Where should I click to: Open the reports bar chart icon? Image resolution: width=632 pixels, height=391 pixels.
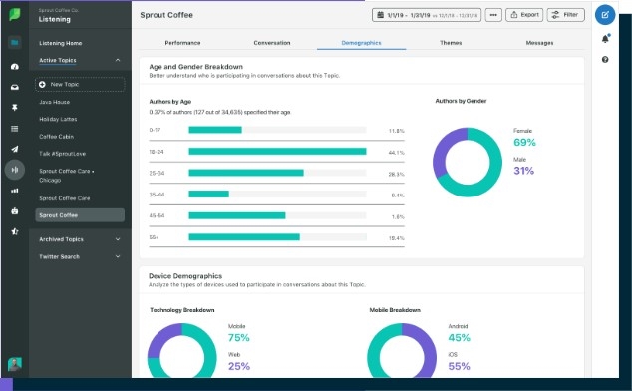pos(15,191)
